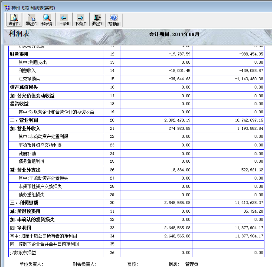Click the value 1,193,852.84
The width and height of the screenshot is (272, 267).
250,128
